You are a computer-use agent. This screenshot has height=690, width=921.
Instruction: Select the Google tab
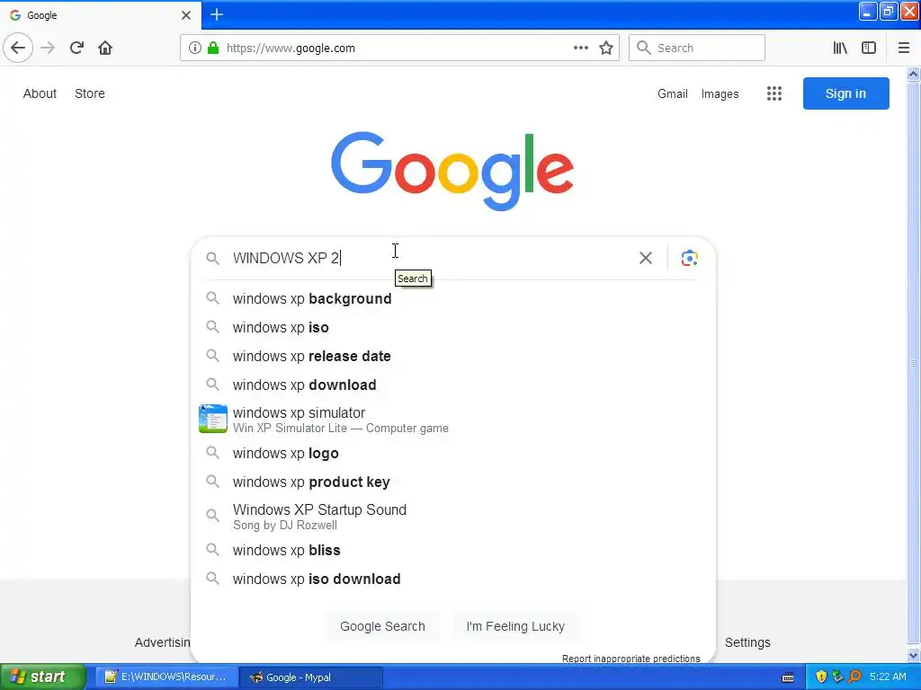[x=100, y=15]
